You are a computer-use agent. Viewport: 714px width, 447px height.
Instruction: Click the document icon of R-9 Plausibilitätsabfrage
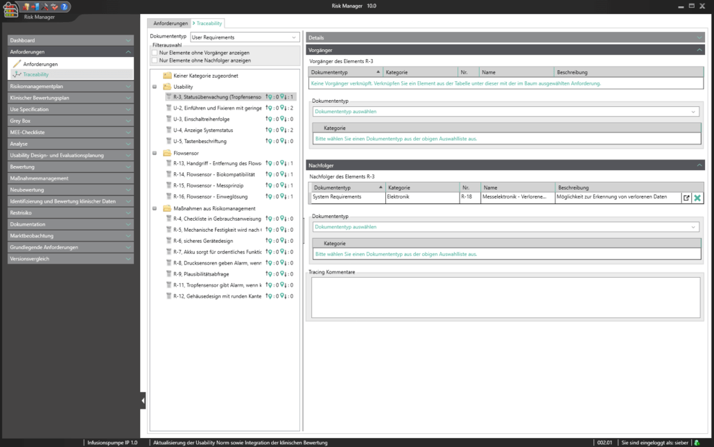point(168,274)
